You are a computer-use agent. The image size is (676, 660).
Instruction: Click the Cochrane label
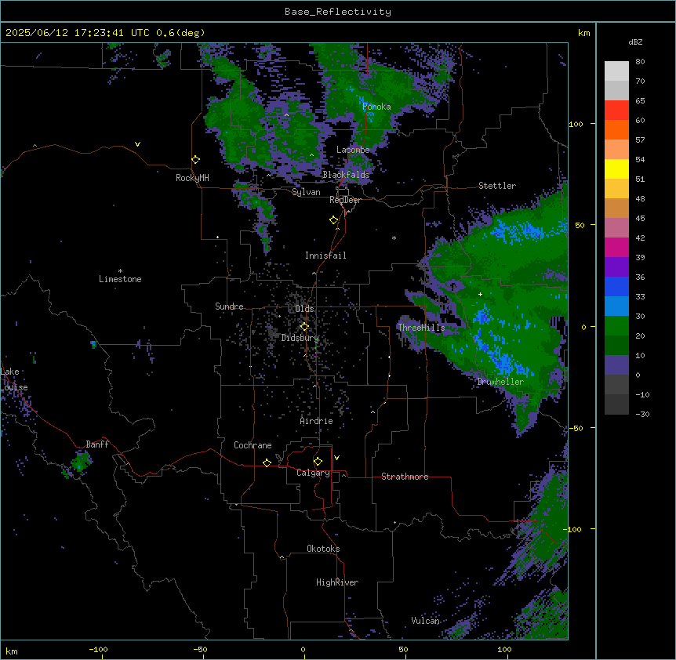click(x=253, y=445)
